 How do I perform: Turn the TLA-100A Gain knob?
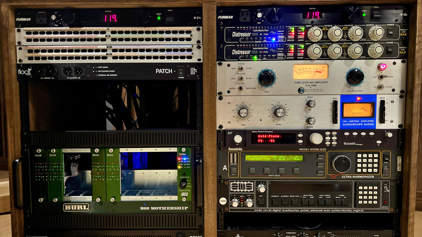pos(267,78)
